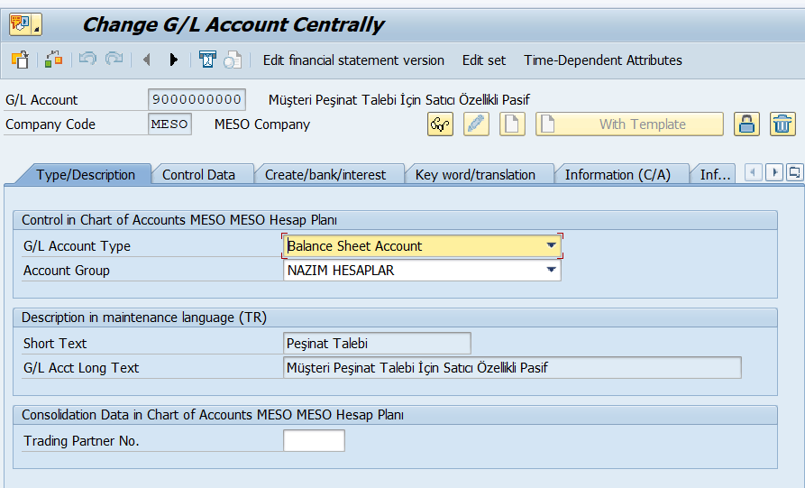Click the G/L Acct Long Text field

(512, 367)
